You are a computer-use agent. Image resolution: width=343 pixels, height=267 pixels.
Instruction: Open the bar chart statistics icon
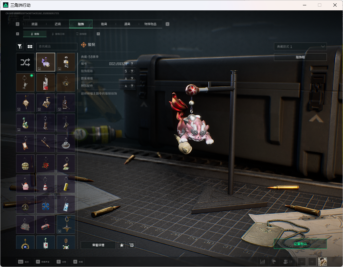262,261
